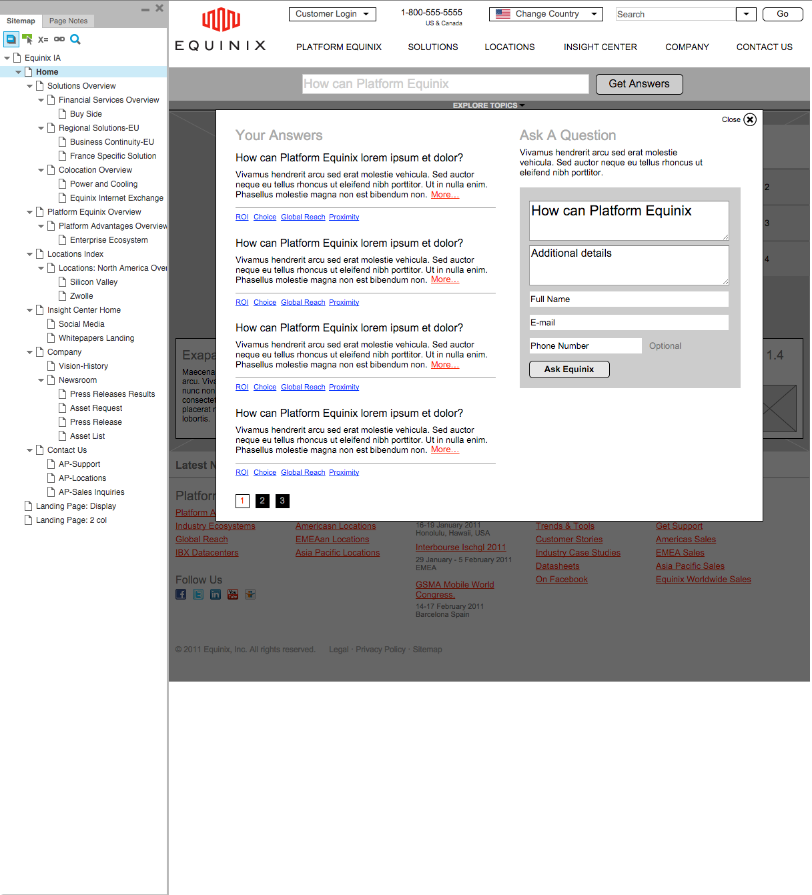
Task: Click the page icon beside AP-Support
Action: (x=51, y=464)
